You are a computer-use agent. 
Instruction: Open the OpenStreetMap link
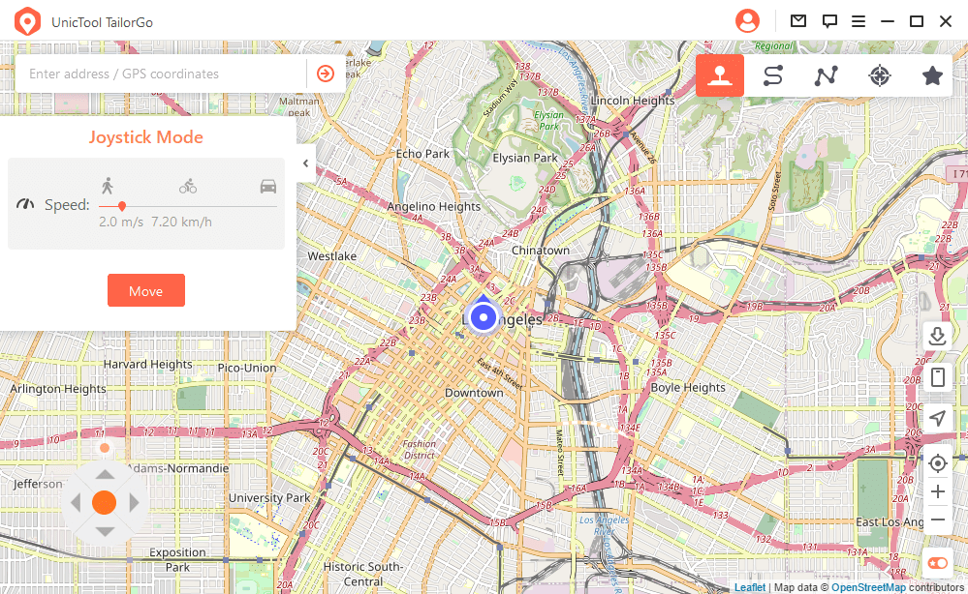(868, 587)
